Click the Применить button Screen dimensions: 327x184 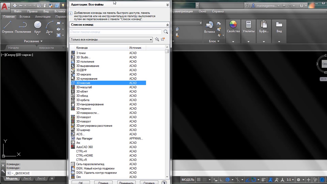point(126,182)
